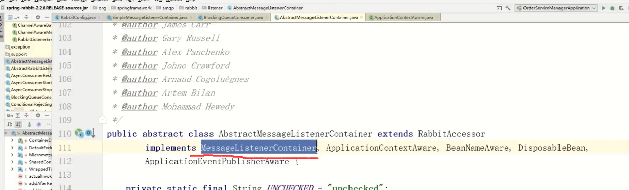Select addAfterRe... method in Structure
This screenshot has height=190, width=629.
click(x=34, y=183)
